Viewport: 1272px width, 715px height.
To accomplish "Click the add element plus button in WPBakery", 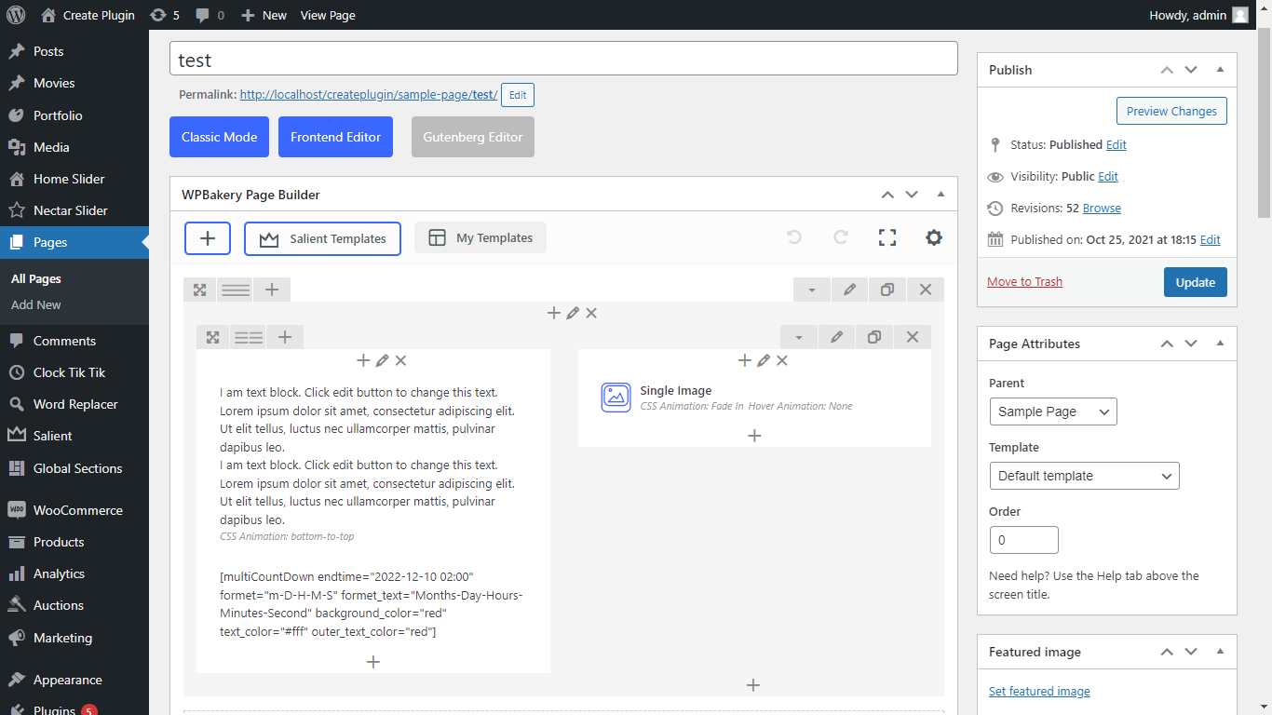I will (208, 238).
